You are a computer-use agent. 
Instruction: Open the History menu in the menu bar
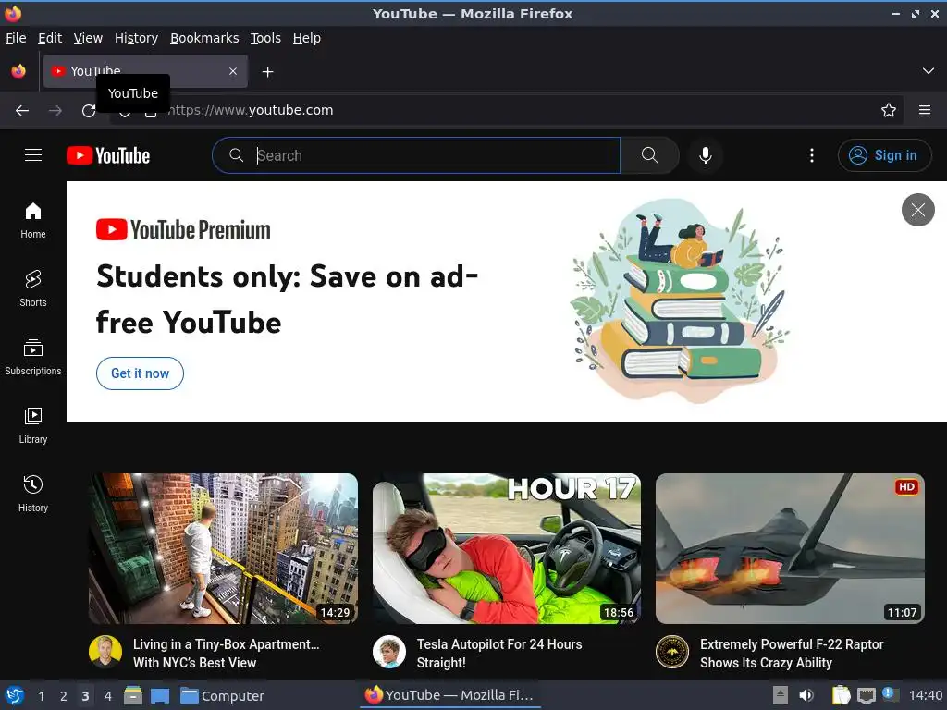pos(137,38)
